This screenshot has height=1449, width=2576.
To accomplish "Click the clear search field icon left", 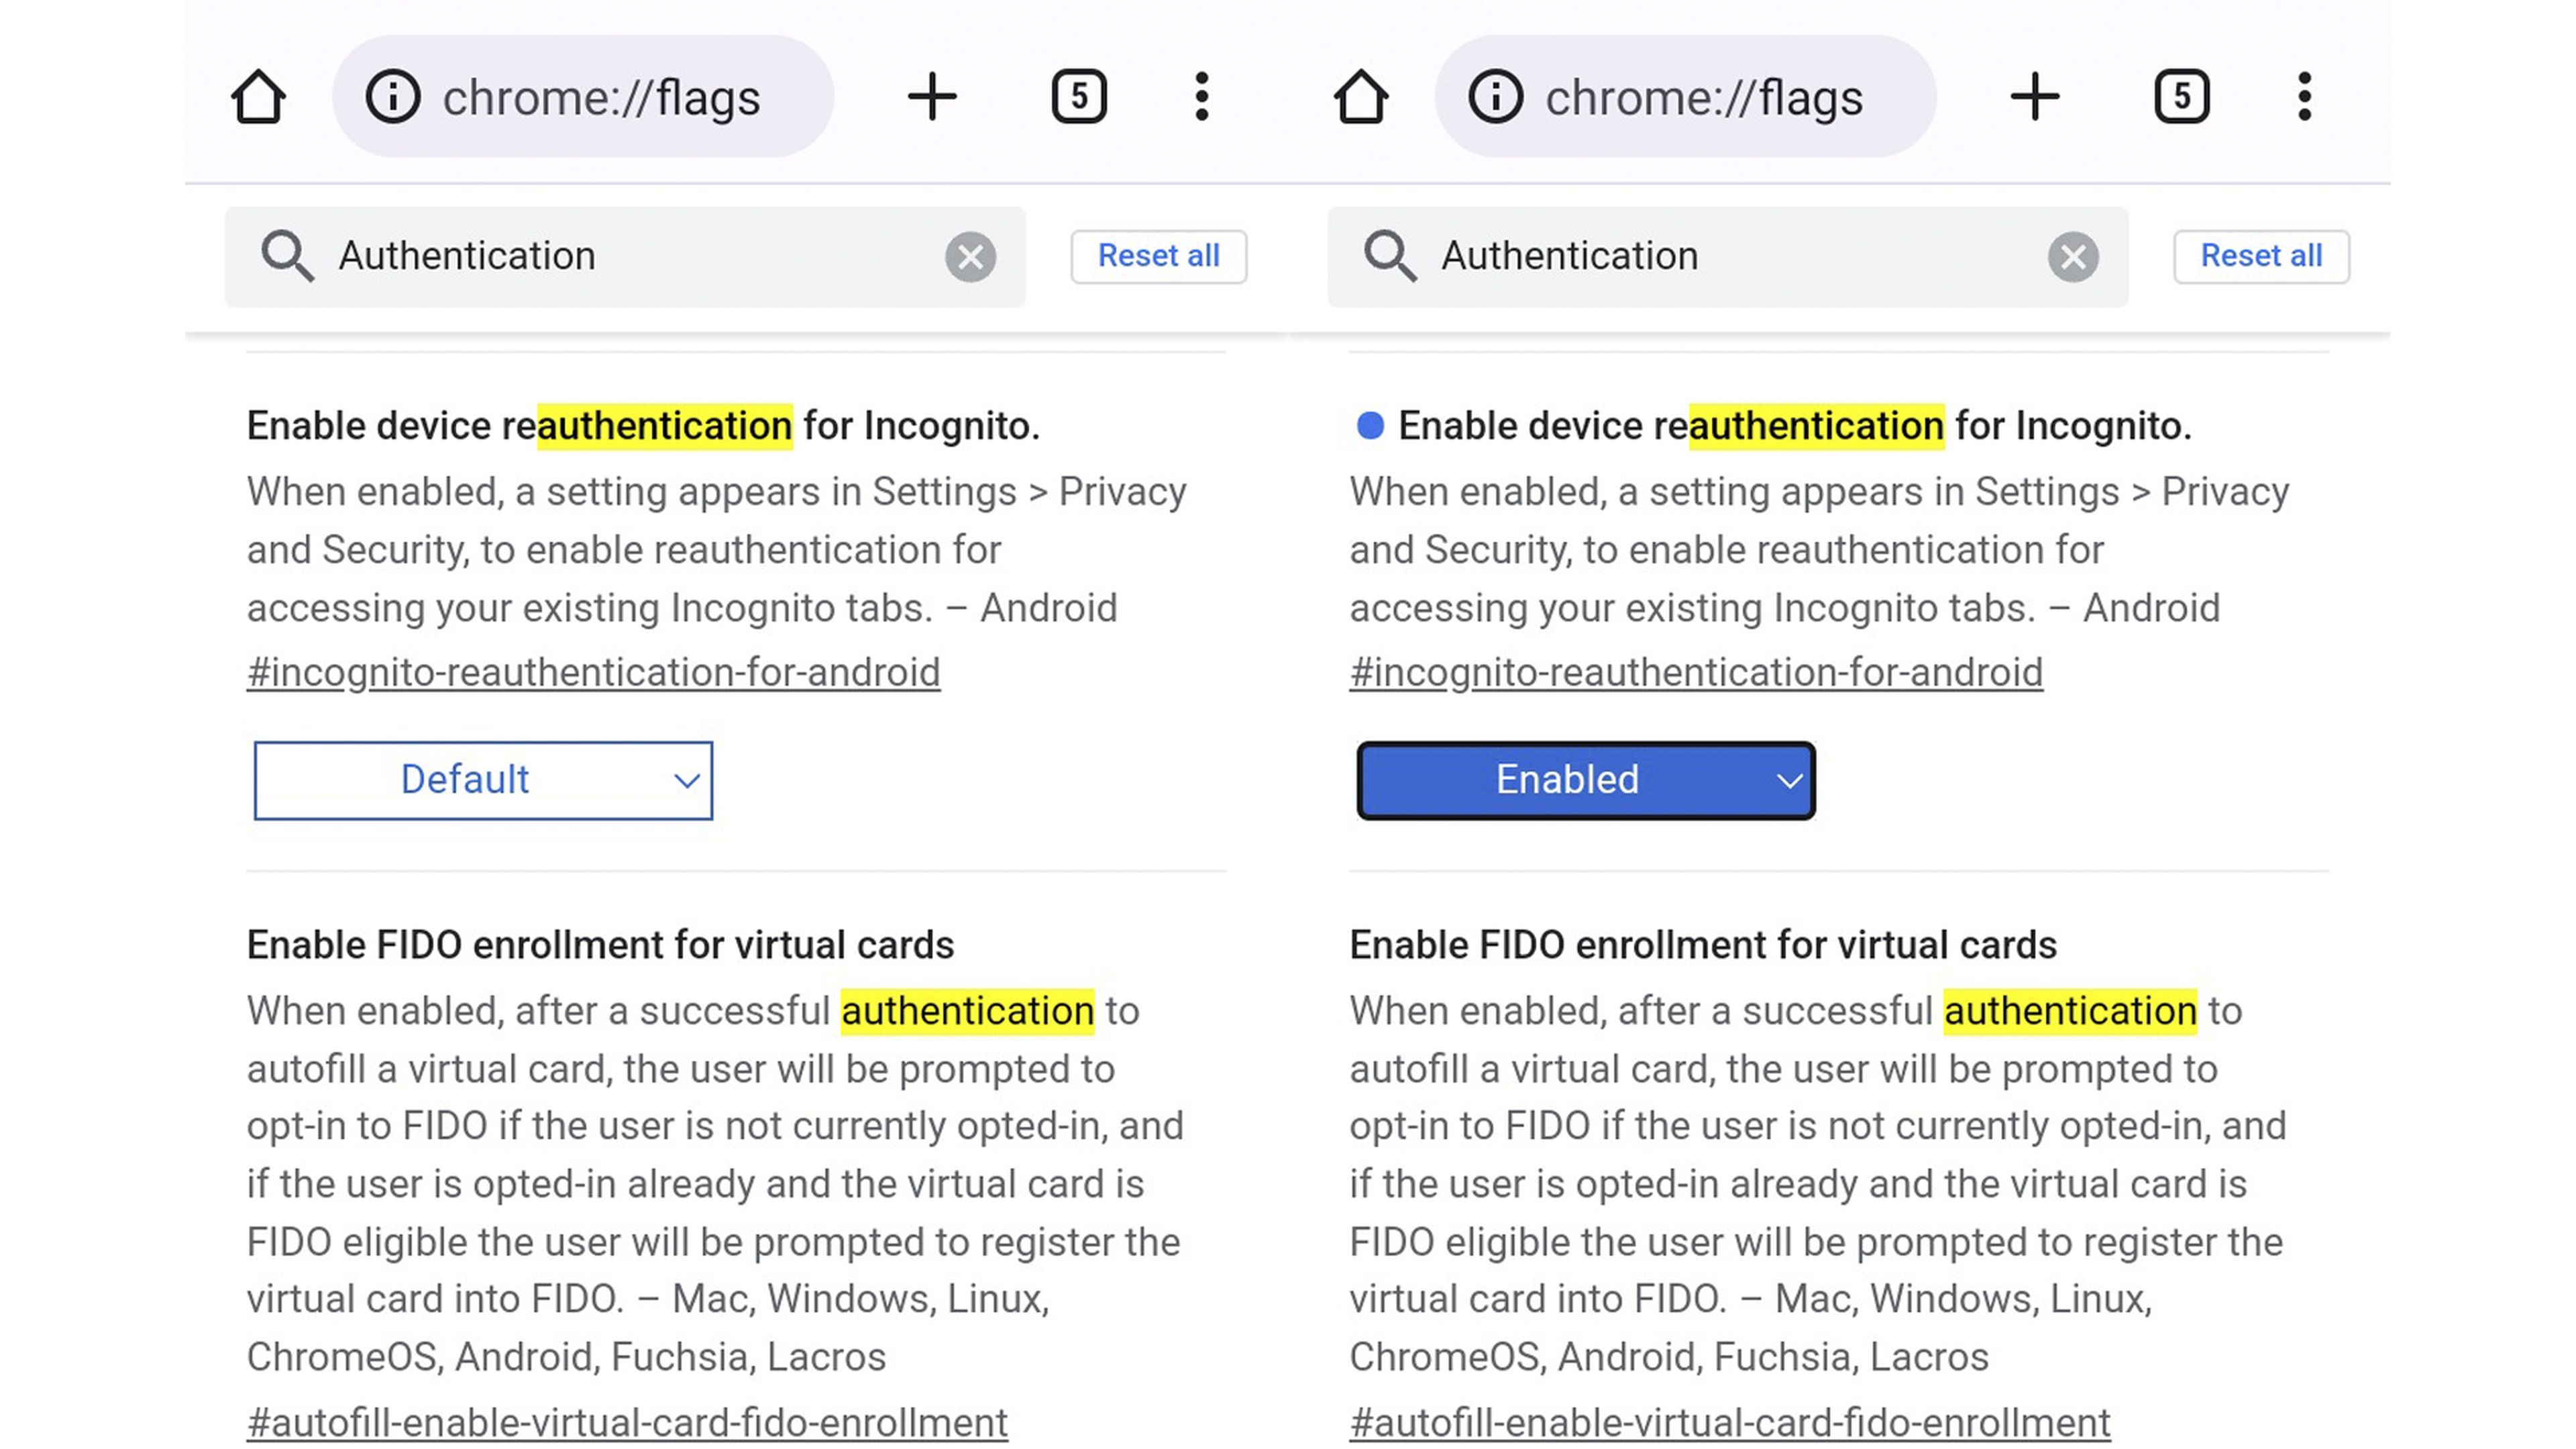I will [971, 255].
